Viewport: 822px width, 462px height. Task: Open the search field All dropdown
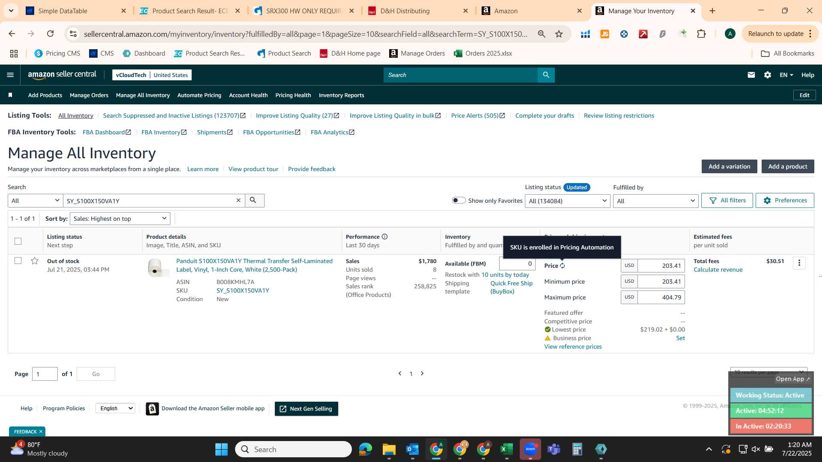pyautogui.click(x=36, y=201)
